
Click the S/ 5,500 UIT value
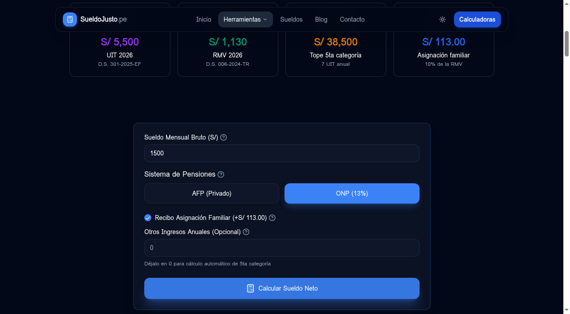(x=120, y=42)
